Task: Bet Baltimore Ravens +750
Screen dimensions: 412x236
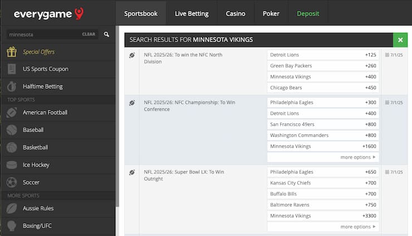Action: point(323,205)
